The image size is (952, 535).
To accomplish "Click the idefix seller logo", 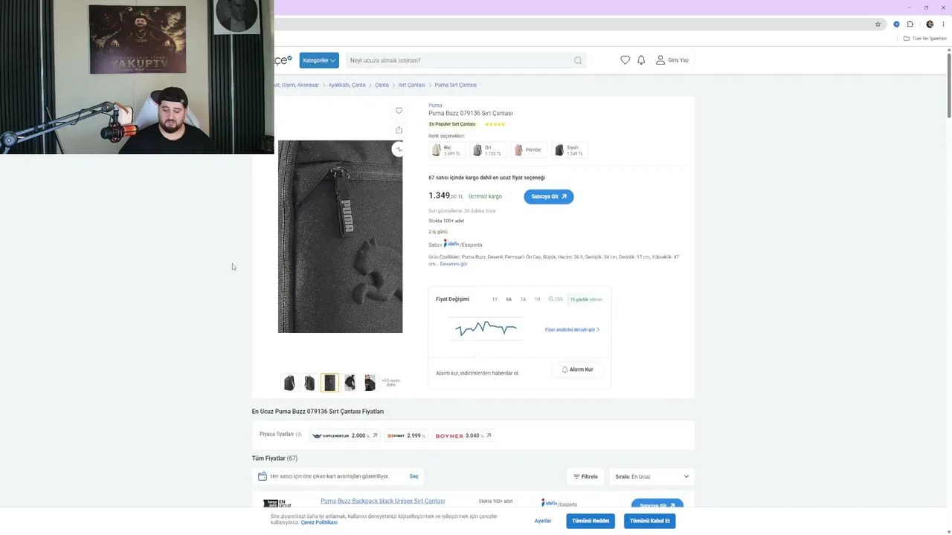I will click(451, 244).
